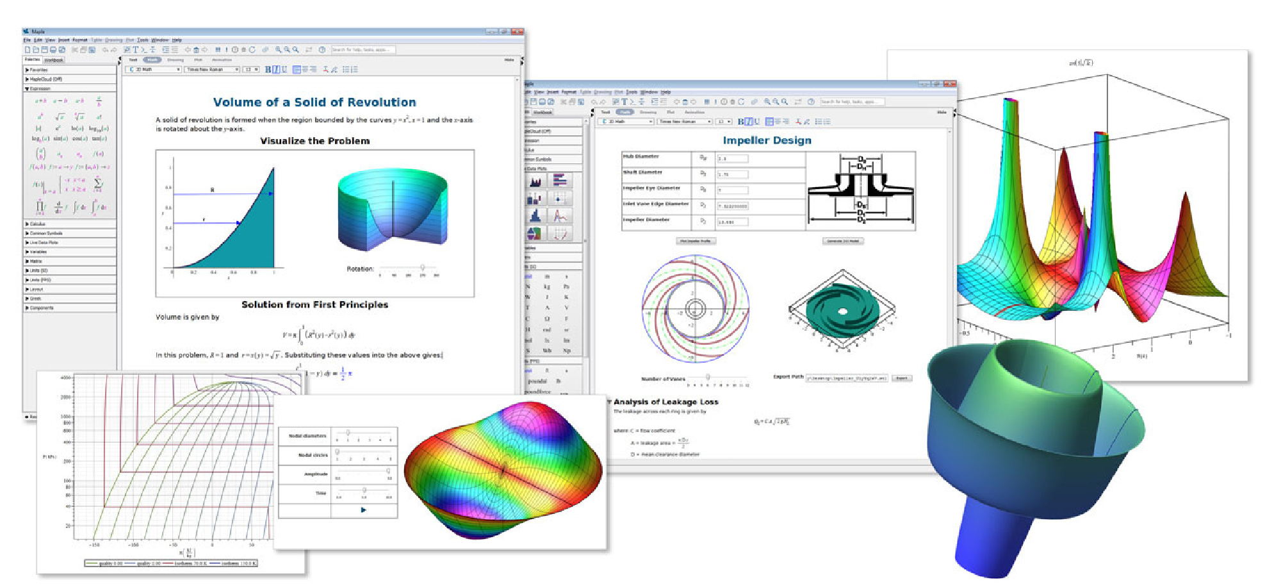Click Hide link in left Maple window toolbar
This screenshot has width=1265, height=587.
coord(509,60)
